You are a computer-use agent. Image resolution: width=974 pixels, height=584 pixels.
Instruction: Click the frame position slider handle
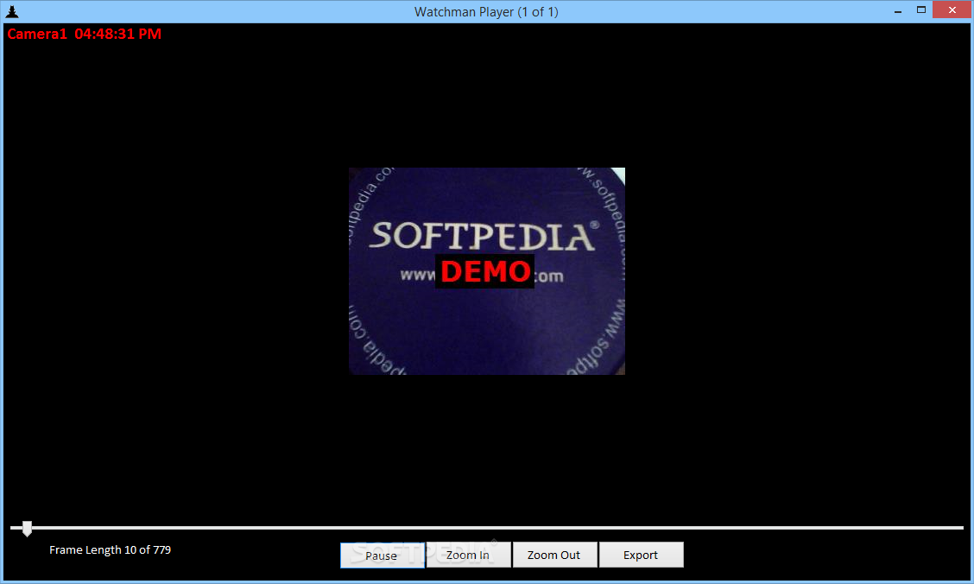point(27,529)
